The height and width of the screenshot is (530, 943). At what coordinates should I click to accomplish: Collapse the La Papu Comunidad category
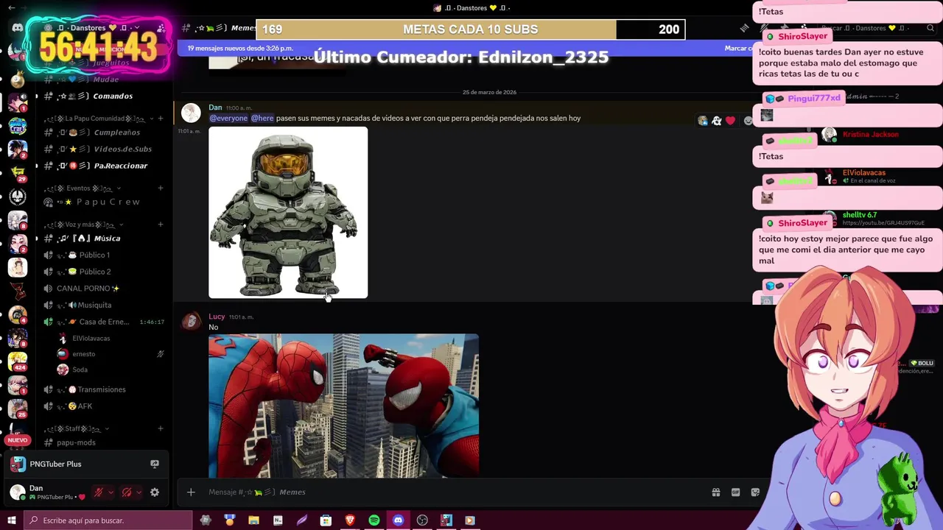[97, 119]
